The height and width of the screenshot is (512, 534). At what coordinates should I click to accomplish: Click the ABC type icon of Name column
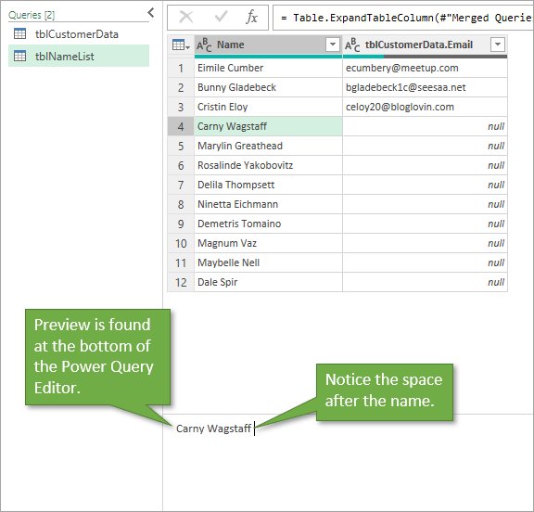[204, 45]
